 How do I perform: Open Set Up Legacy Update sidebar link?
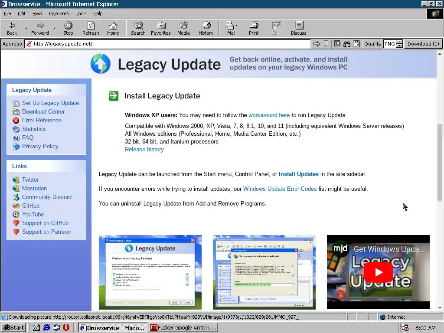coord(50,103)
